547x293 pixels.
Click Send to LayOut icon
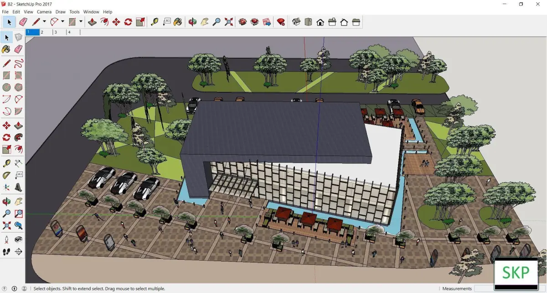[x=267, y=21]
